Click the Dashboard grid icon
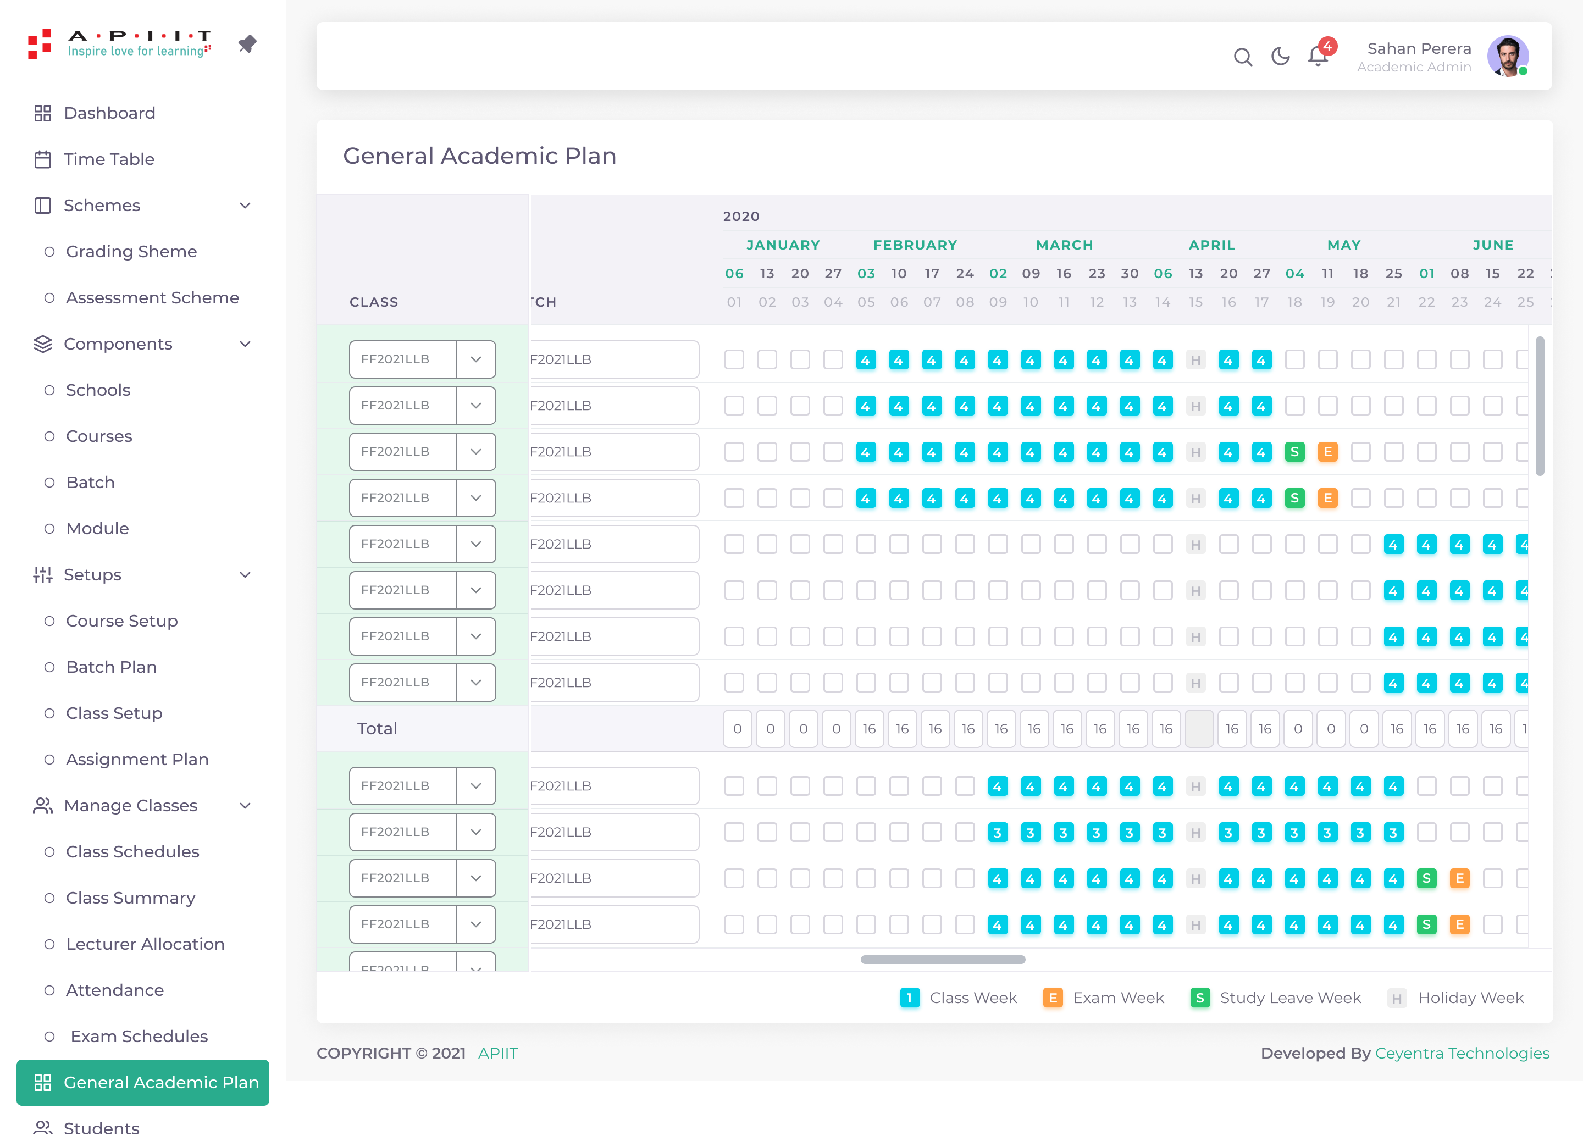 [x=42, y=113]
